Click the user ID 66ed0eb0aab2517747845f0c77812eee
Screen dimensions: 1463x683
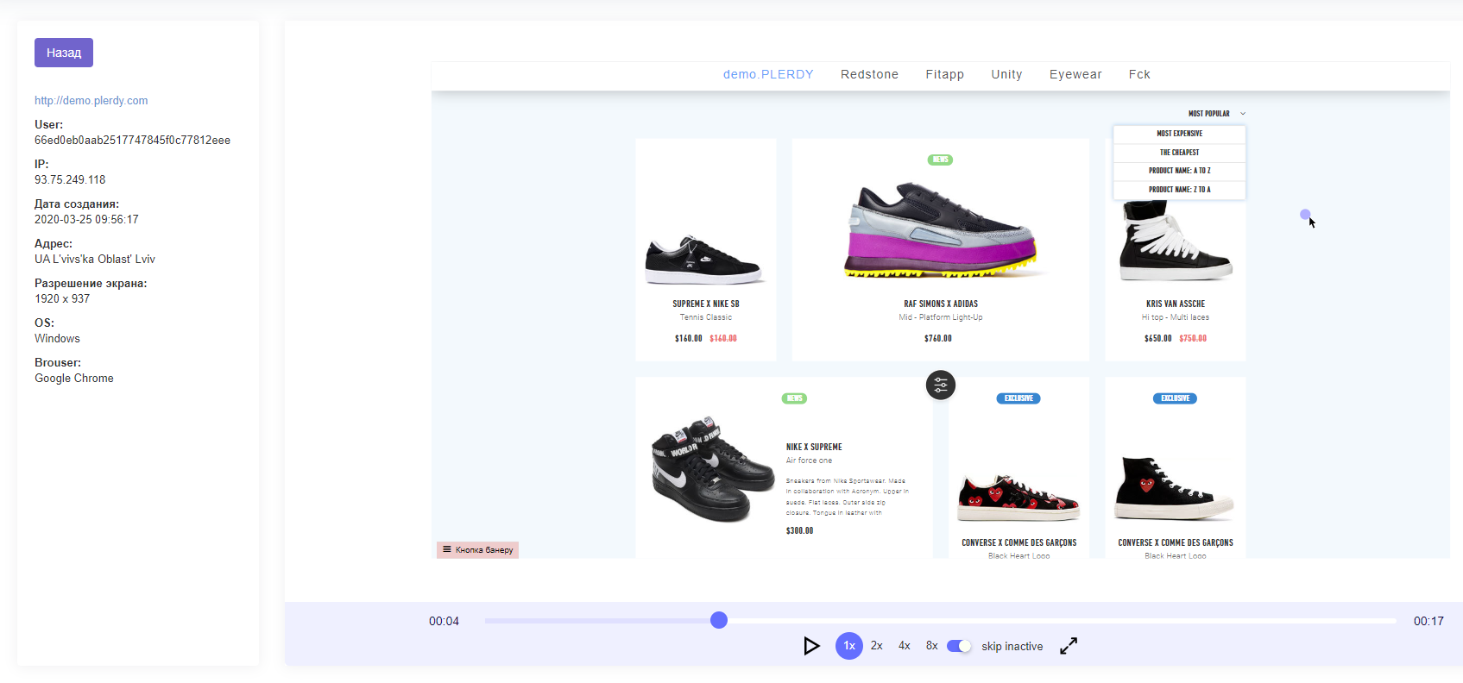coord(132,141)
